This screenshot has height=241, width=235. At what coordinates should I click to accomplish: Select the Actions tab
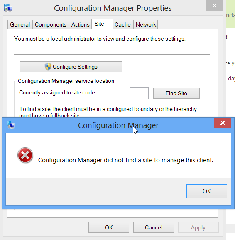click(x=80, y=24)
